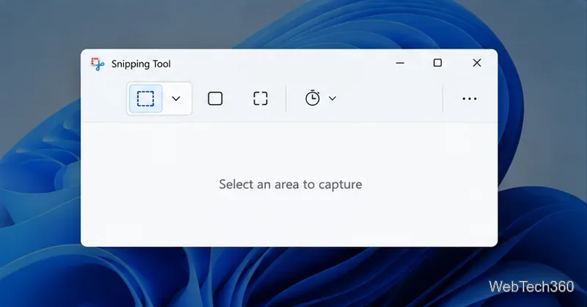Choose the Window snip mode icon
This screenshot has width=587, height=307.
click(x=215, y=98)
